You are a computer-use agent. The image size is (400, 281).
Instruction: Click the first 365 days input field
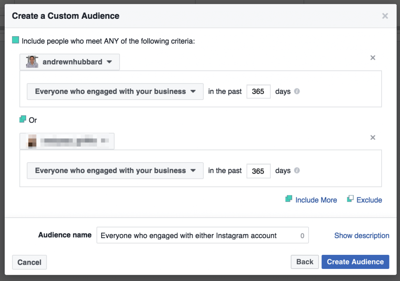(258, 92)
